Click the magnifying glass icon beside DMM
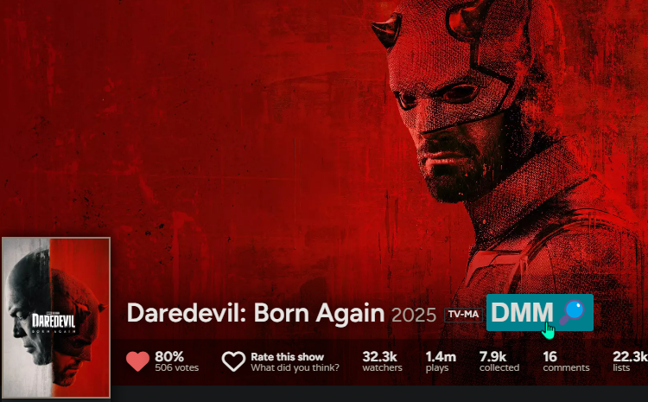Viewport: 648px width, 402px height. [x=572, y=313]
